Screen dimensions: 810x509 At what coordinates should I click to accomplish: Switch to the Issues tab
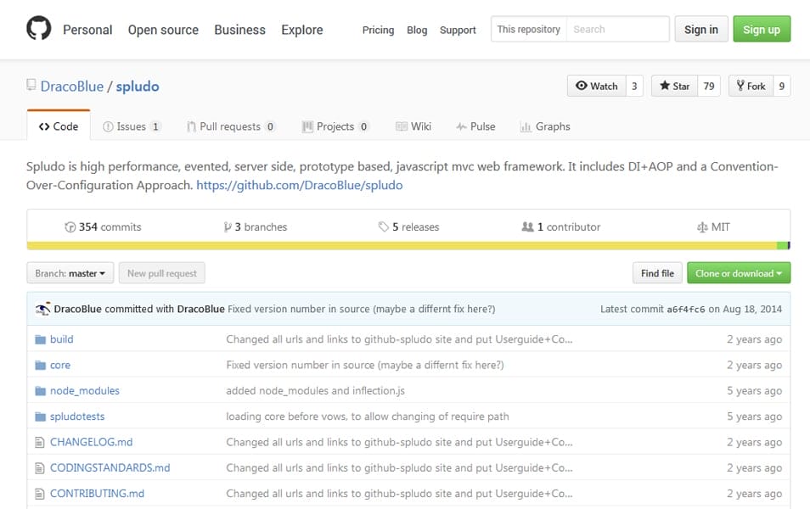[132, 126]
